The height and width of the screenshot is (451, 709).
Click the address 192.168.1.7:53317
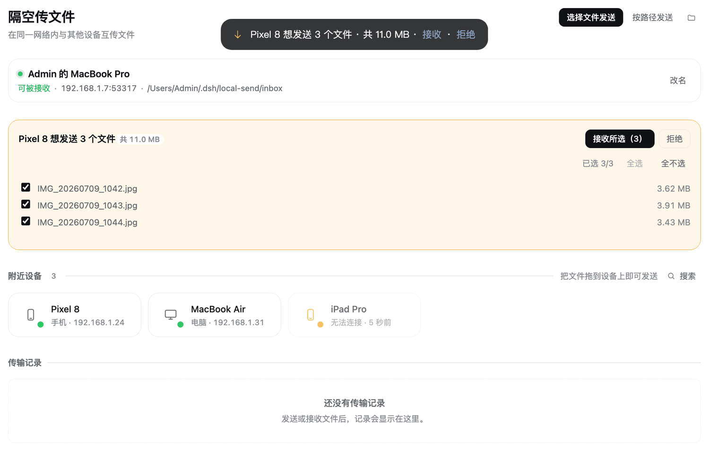[x=99, y=88]
